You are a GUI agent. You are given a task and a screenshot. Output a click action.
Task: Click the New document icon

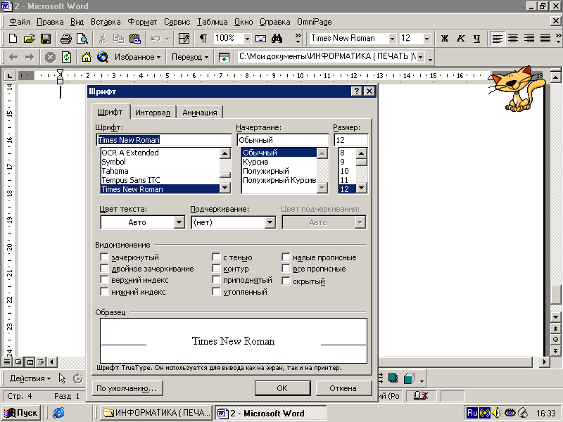13,39
